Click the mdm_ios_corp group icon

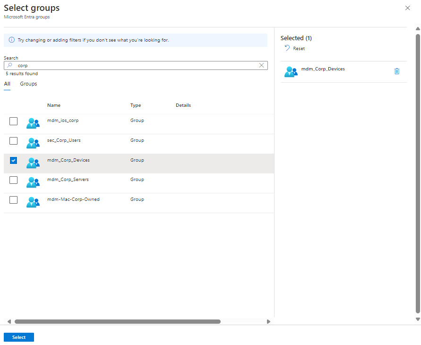pos(33,123)
